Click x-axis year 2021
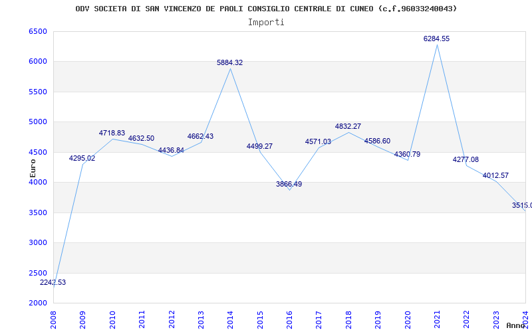The width and height of the screenshot is (532, 332). (437, 319)
